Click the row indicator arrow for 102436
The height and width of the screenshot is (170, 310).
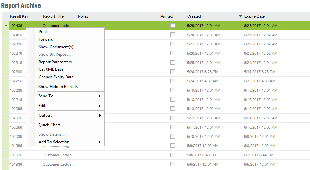click(x=5, y=26)
